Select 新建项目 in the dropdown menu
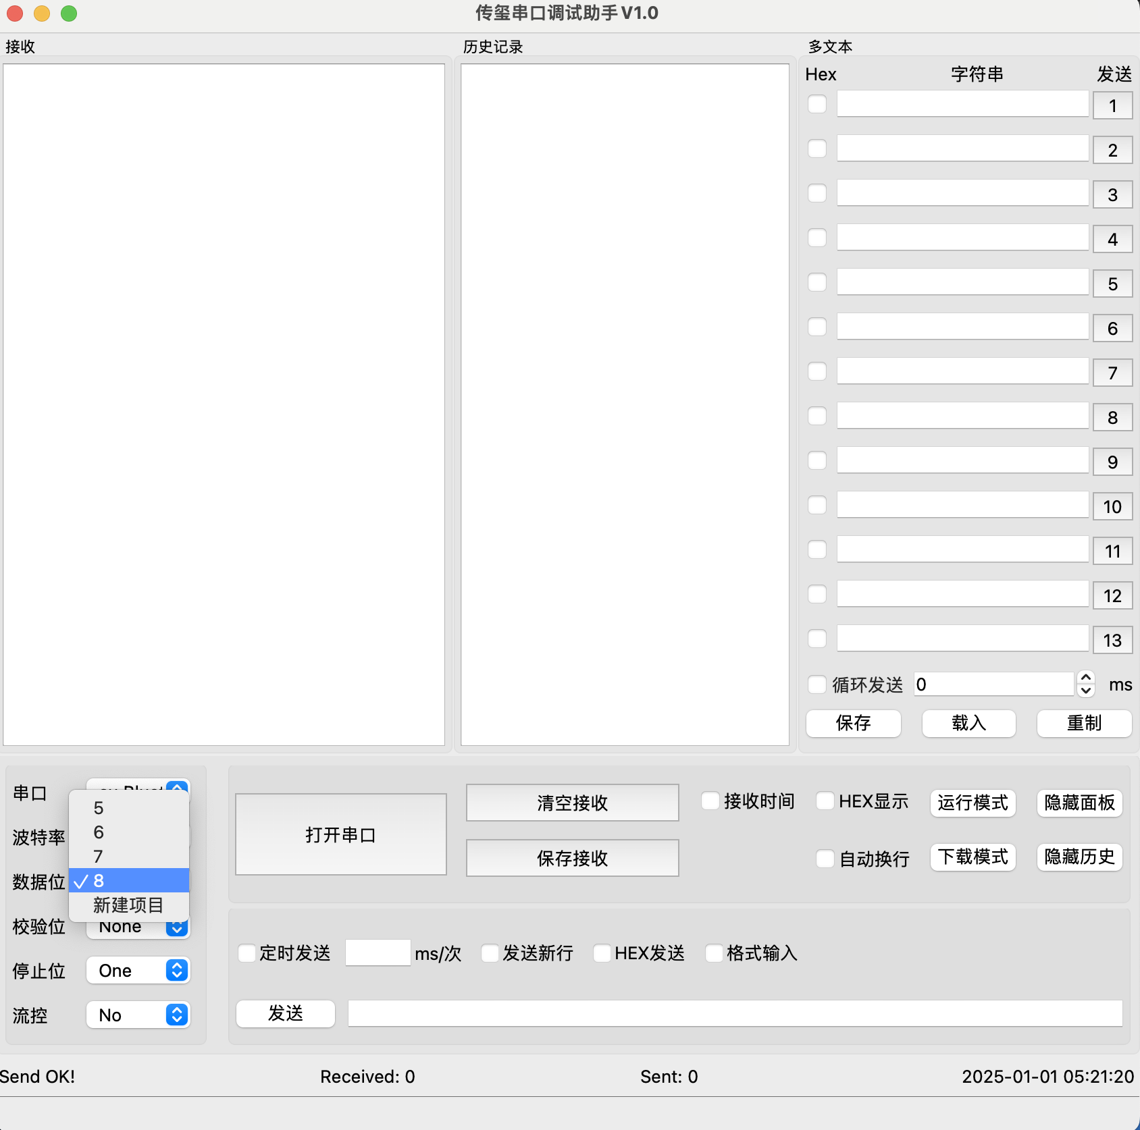The image size is (1140, 1130). pos(128,905)
